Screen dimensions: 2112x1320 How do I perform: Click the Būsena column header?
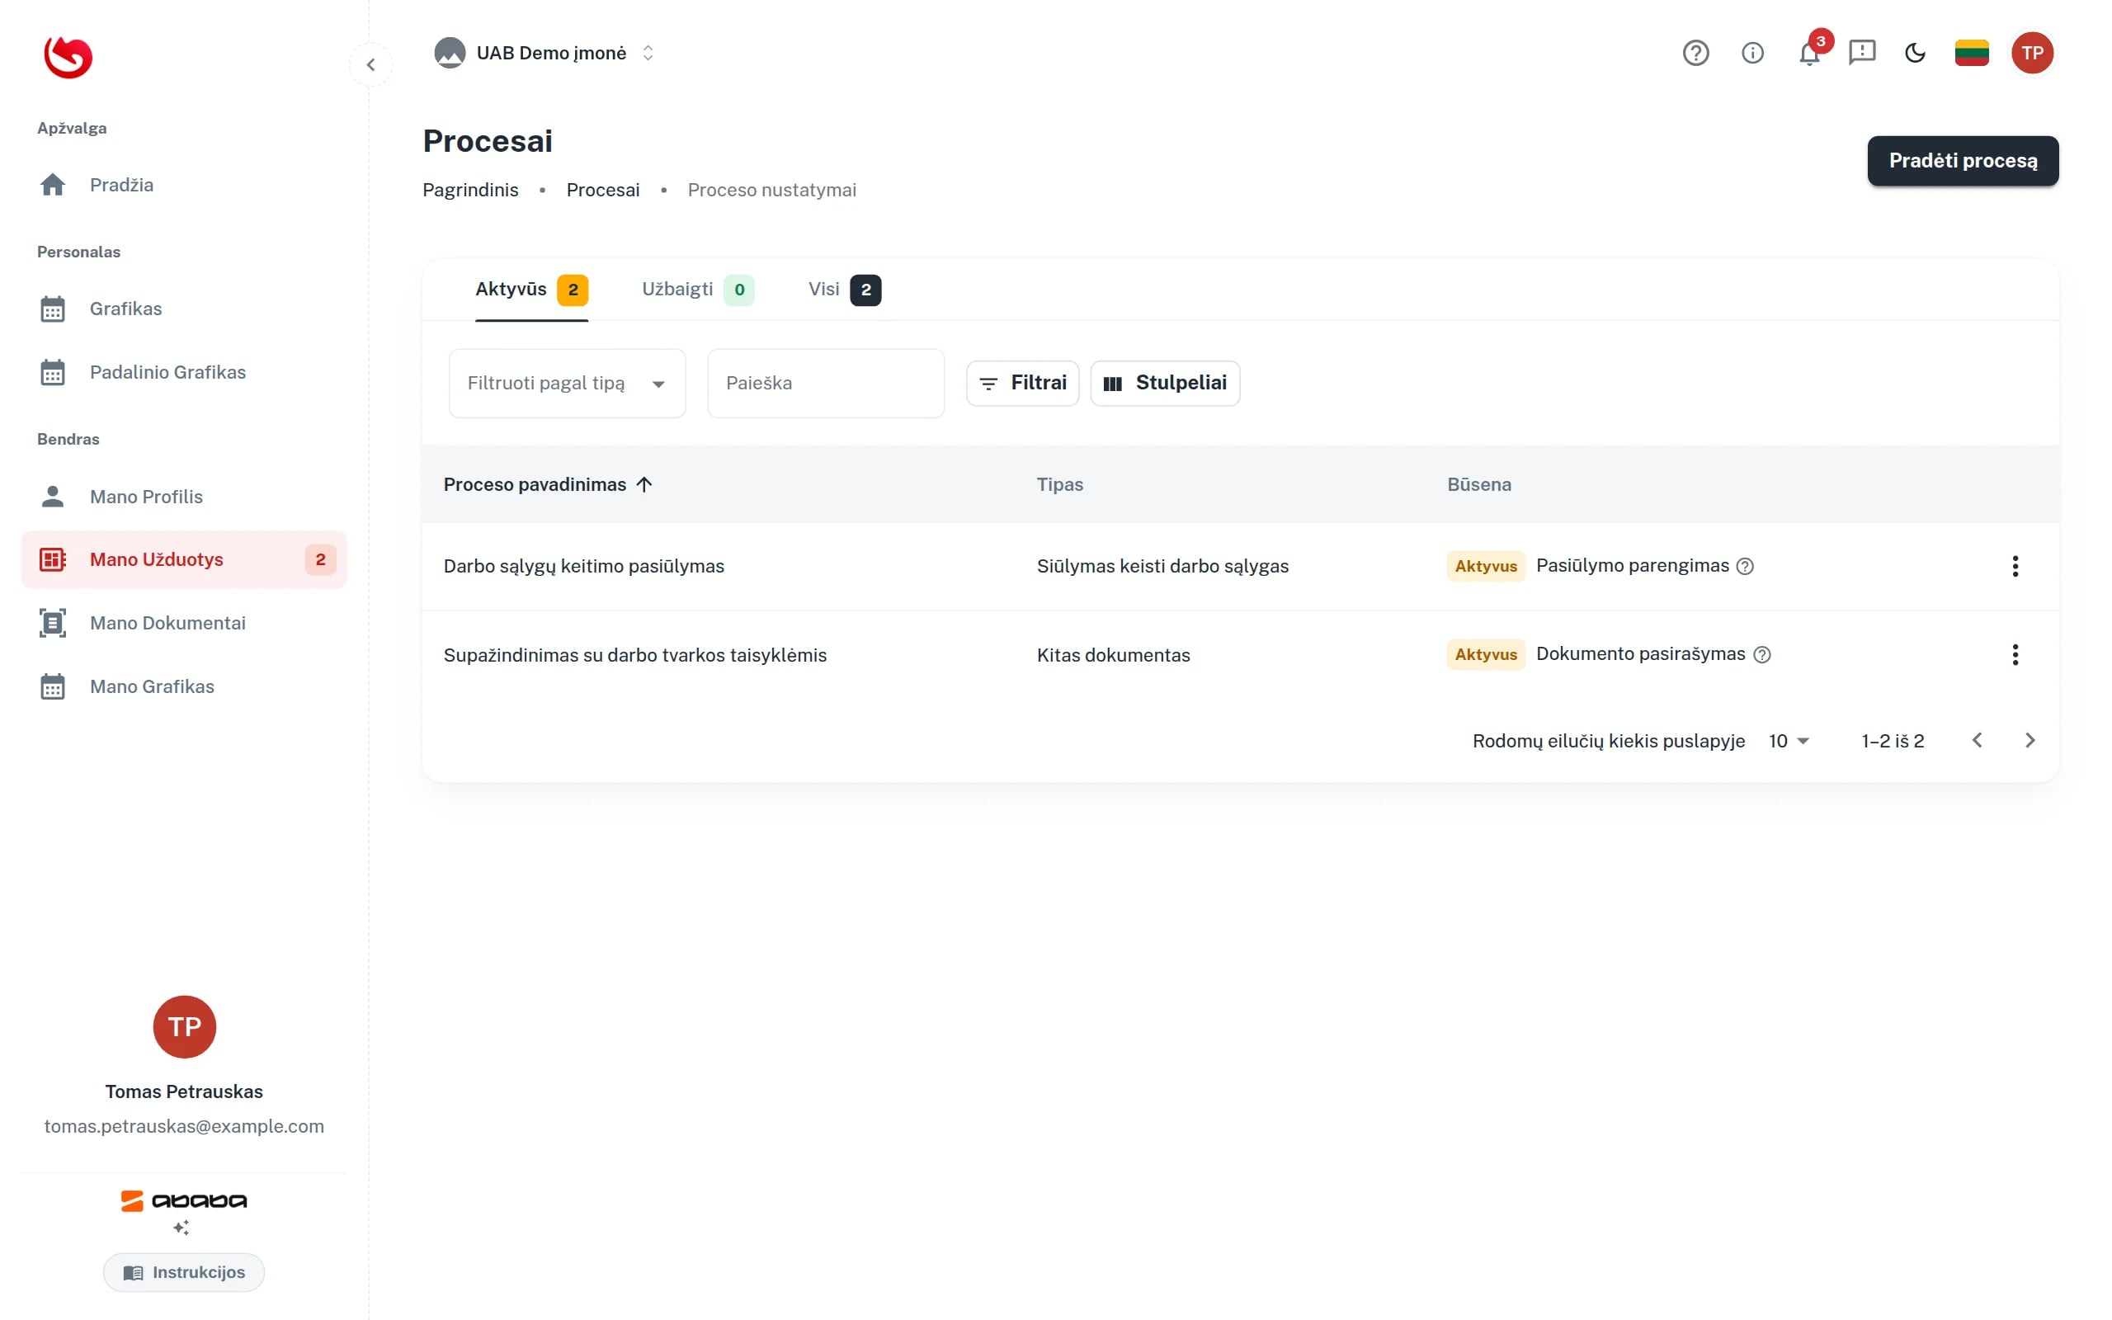point(1478,484)
